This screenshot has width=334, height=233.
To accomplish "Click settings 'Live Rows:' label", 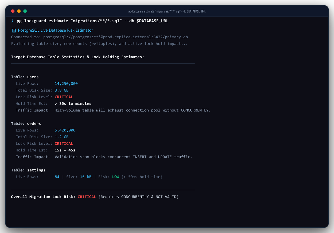I will 27,177.
